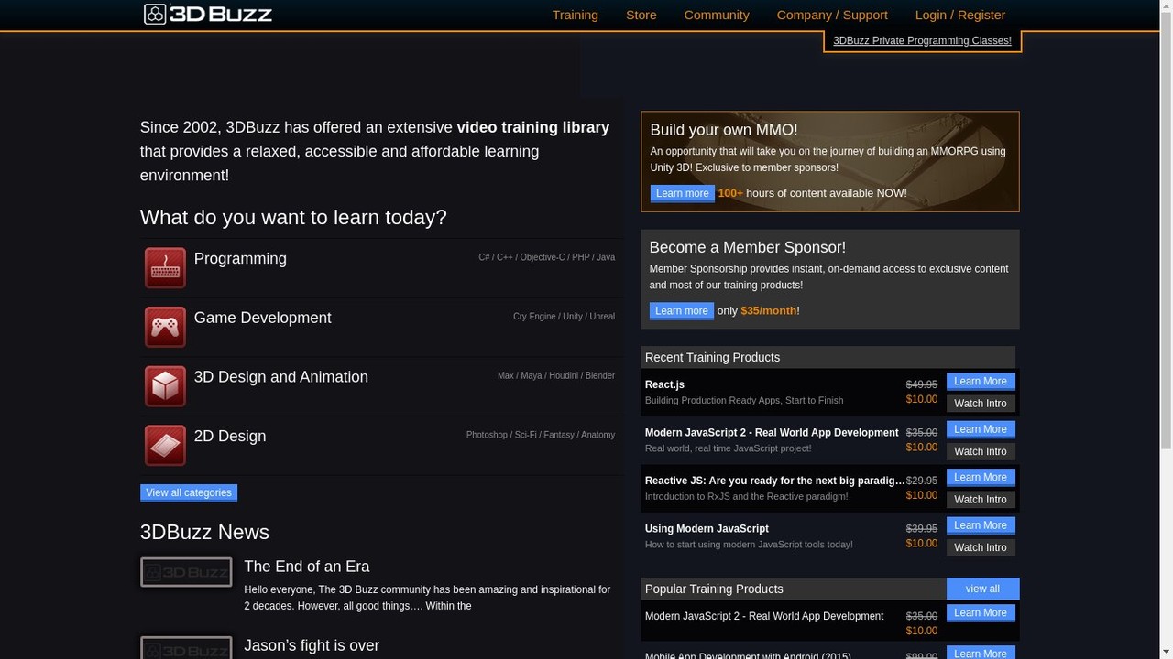The image size is (1173, 659).
Task: Open Mobile App Development with Android title
Action: [748, 654]
